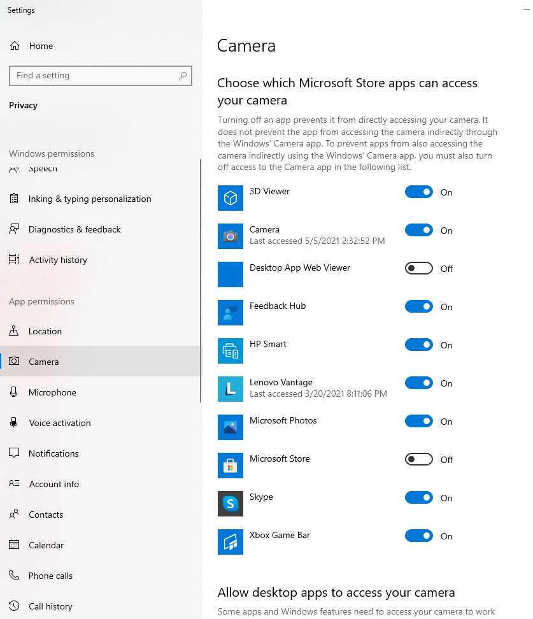Select Phone calls in sidebar

tap(101, 575)
